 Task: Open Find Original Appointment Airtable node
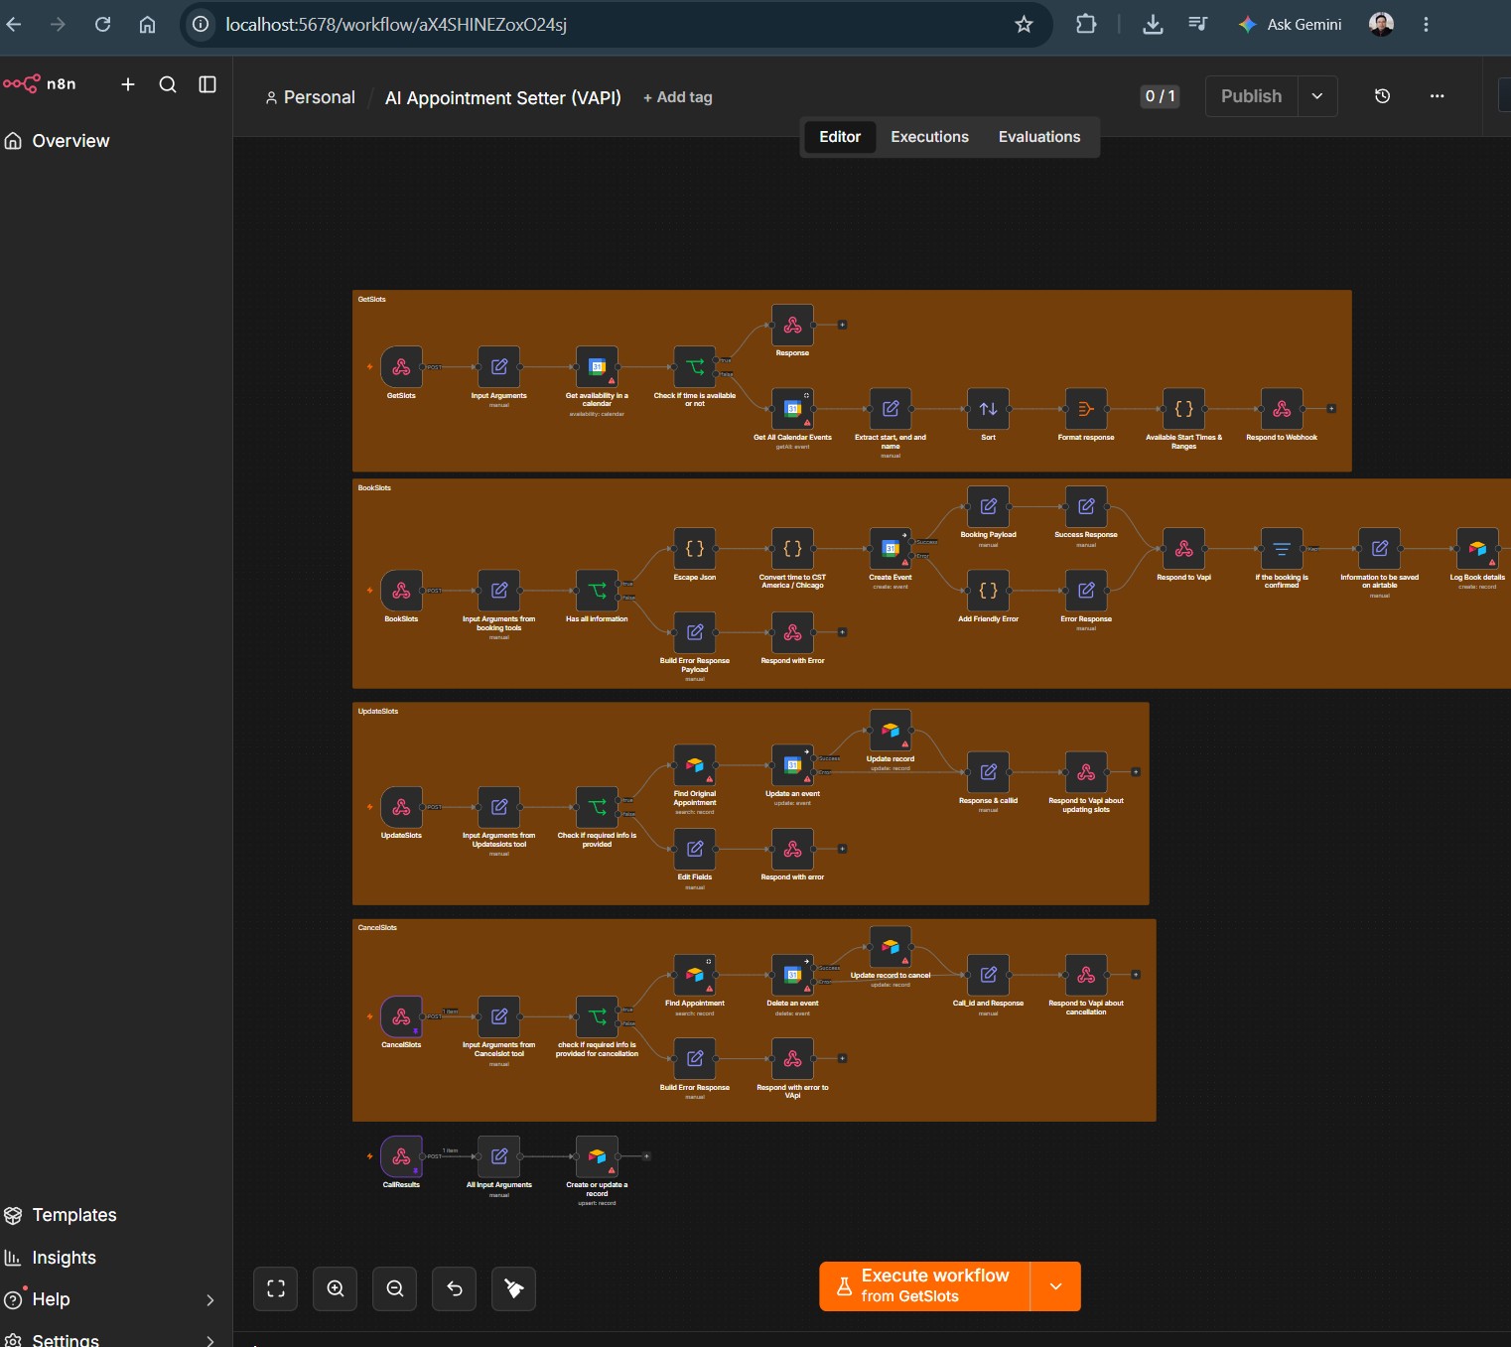point(695,765)
